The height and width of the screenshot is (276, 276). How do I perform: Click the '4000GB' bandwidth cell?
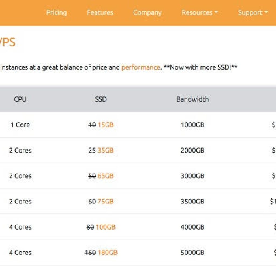192,227
